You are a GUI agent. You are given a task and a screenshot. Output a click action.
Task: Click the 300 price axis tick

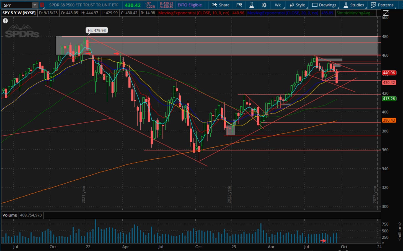click(385, 206)
